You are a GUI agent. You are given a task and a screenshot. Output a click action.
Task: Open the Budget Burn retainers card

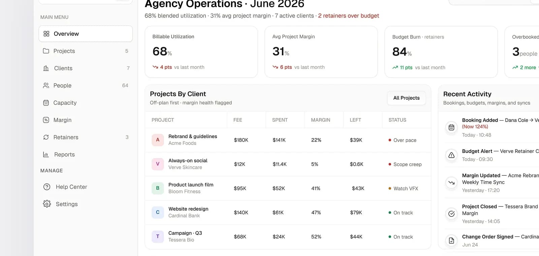[x=441, y=52]
